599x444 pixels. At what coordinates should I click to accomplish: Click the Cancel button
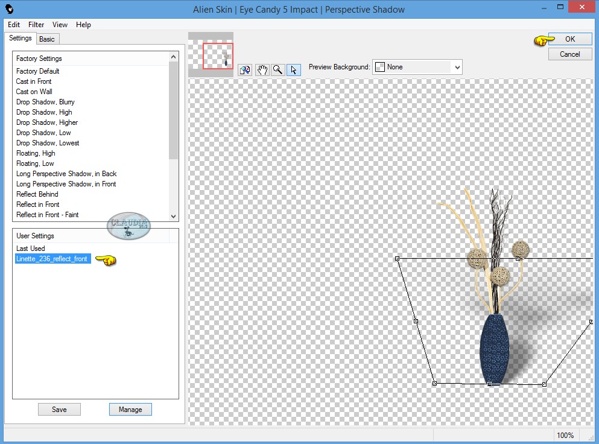click(x=570, y=54)
